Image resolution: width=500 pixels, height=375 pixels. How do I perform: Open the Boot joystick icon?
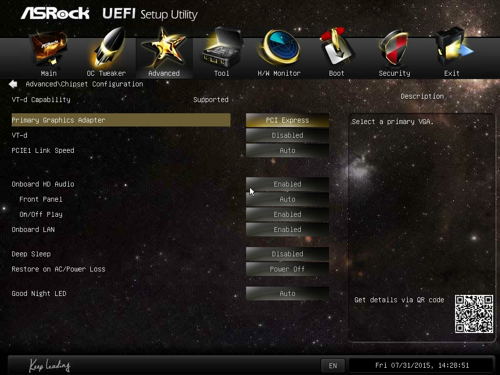(337, 48)
